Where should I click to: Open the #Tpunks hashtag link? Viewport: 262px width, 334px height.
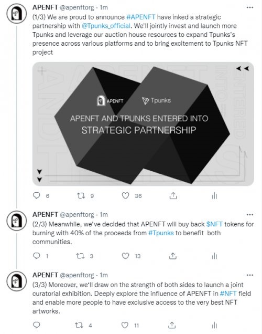tap(161, 233)
